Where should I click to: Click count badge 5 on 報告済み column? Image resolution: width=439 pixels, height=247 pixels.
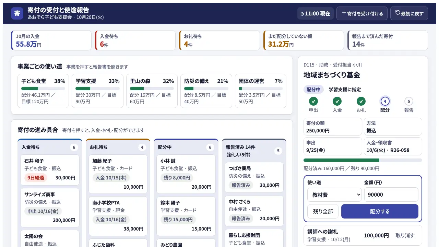pos(278,151)
